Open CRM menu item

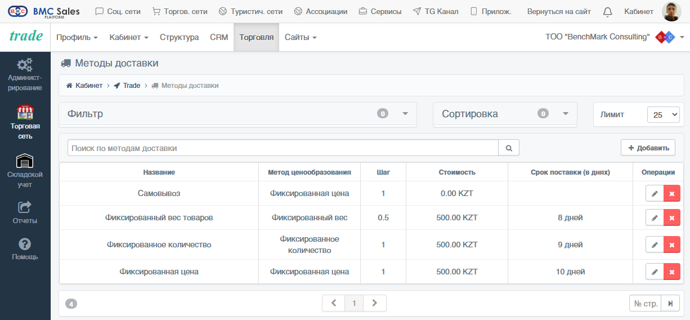pyautogui.click(x=219, y=37)
